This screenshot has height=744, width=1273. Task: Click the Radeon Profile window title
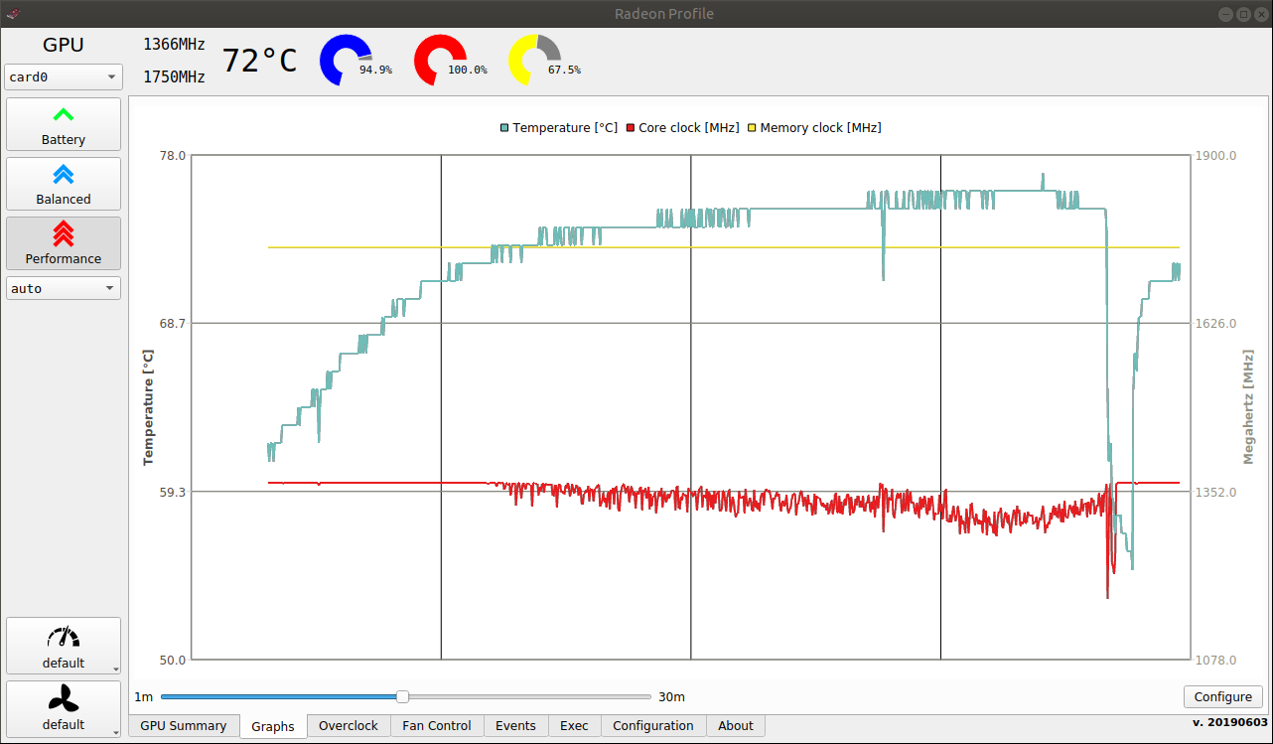tap(664, 14)
